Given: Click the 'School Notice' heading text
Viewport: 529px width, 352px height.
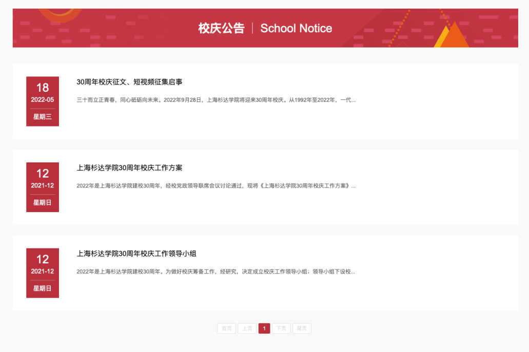Looking at the screenshot, I should (x=297, y=28).
